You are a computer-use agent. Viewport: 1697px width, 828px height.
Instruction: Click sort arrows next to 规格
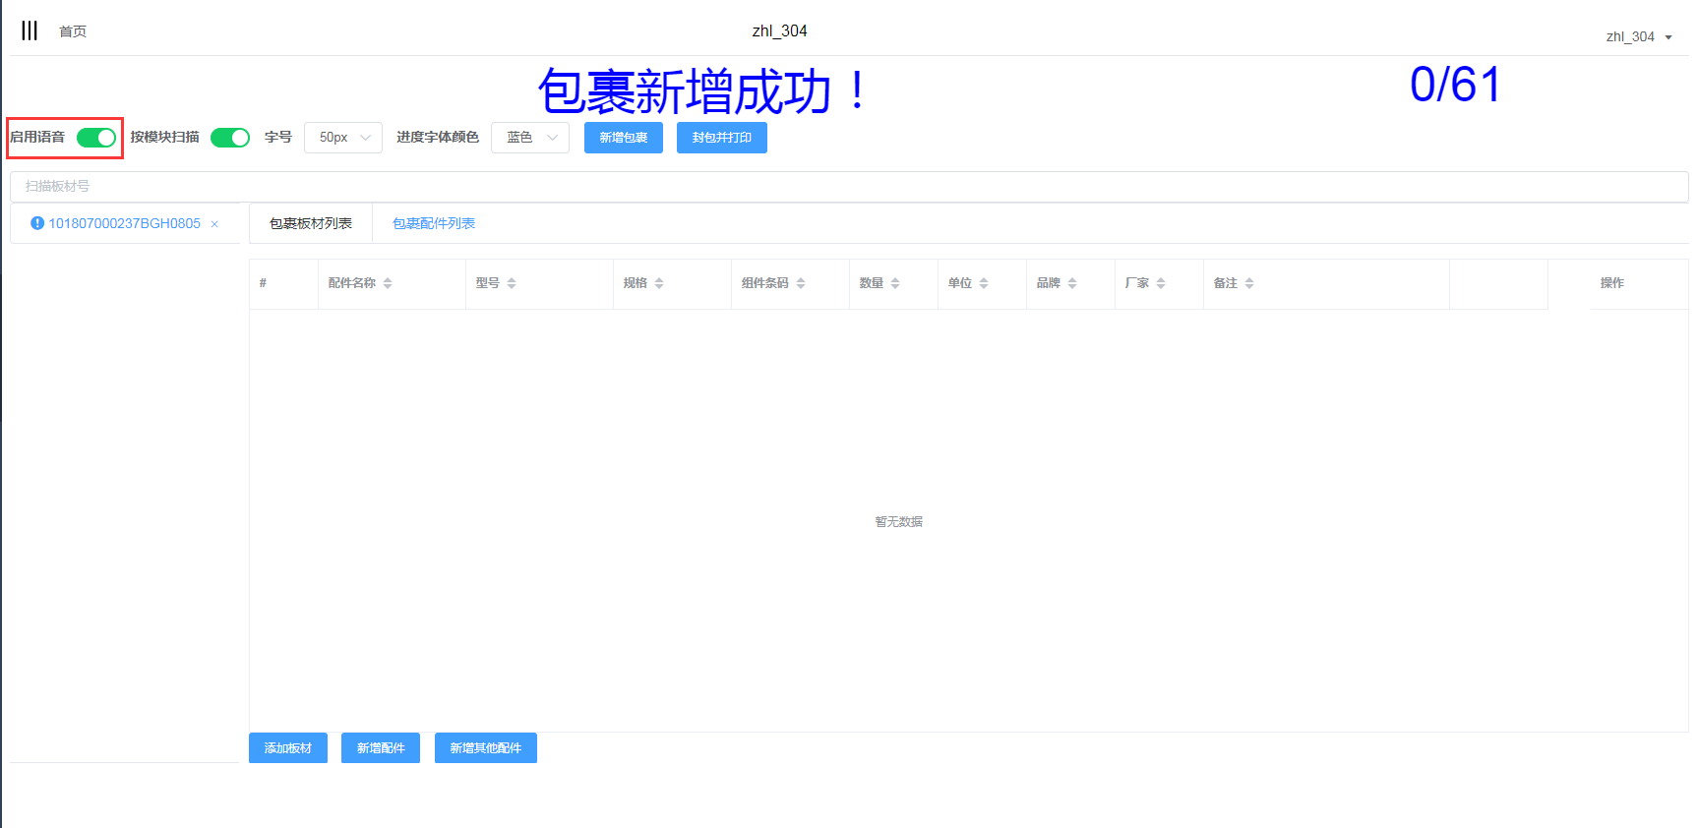coord(659,283)
